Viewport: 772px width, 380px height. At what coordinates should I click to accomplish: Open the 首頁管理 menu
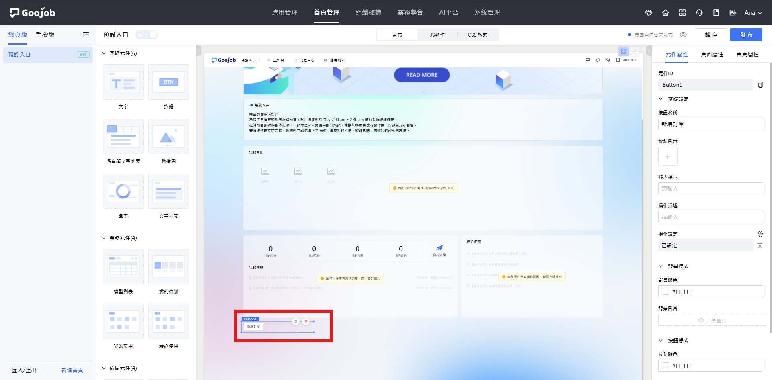326,12
